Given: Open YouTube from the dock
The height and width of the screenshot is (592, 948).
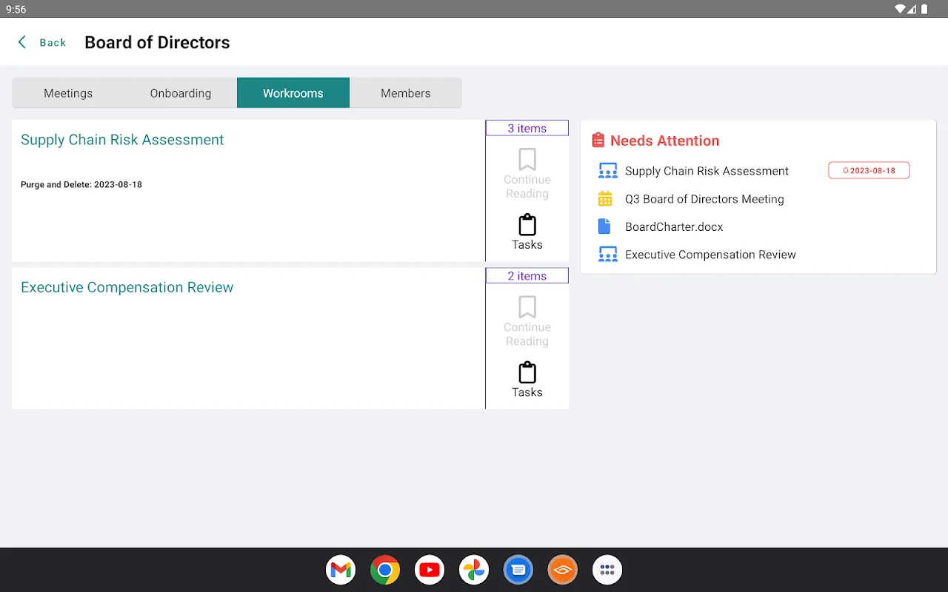Looking at the screenshot, I should tap(430, 570).
